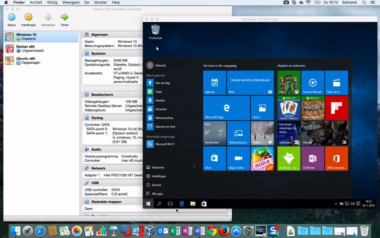Open the Weergave menu in macOS menu bar
Viewport: 380px width, 238px height.
pos(71,2)
